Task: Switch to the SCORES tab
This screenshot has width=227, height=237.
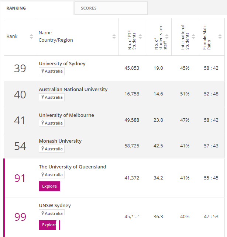Action: pyautogui.click(x=111, y=8)
